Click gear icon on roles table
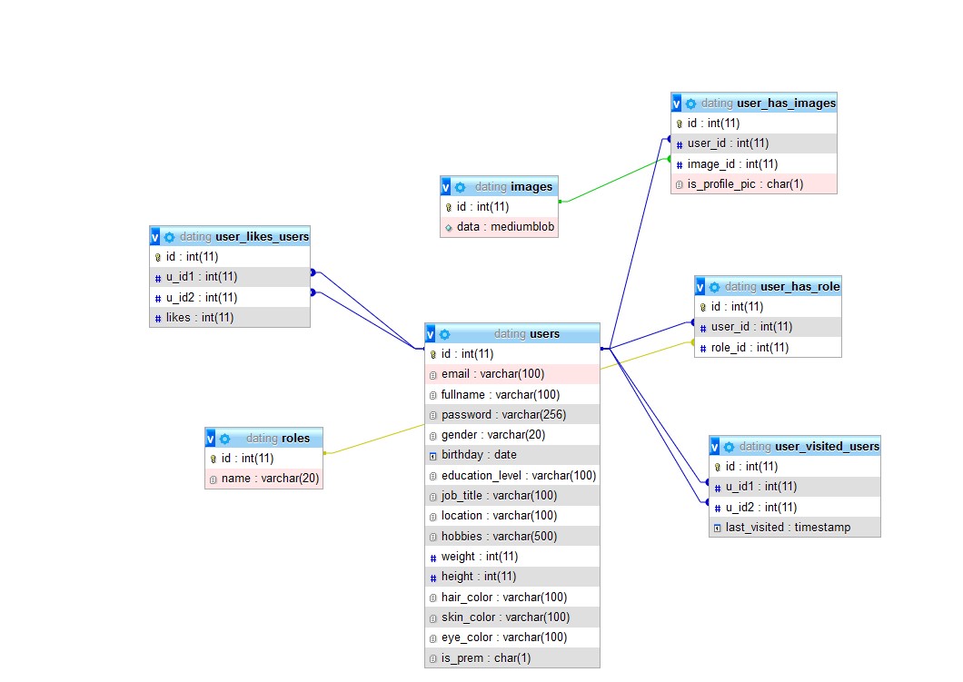 point(224,439)
